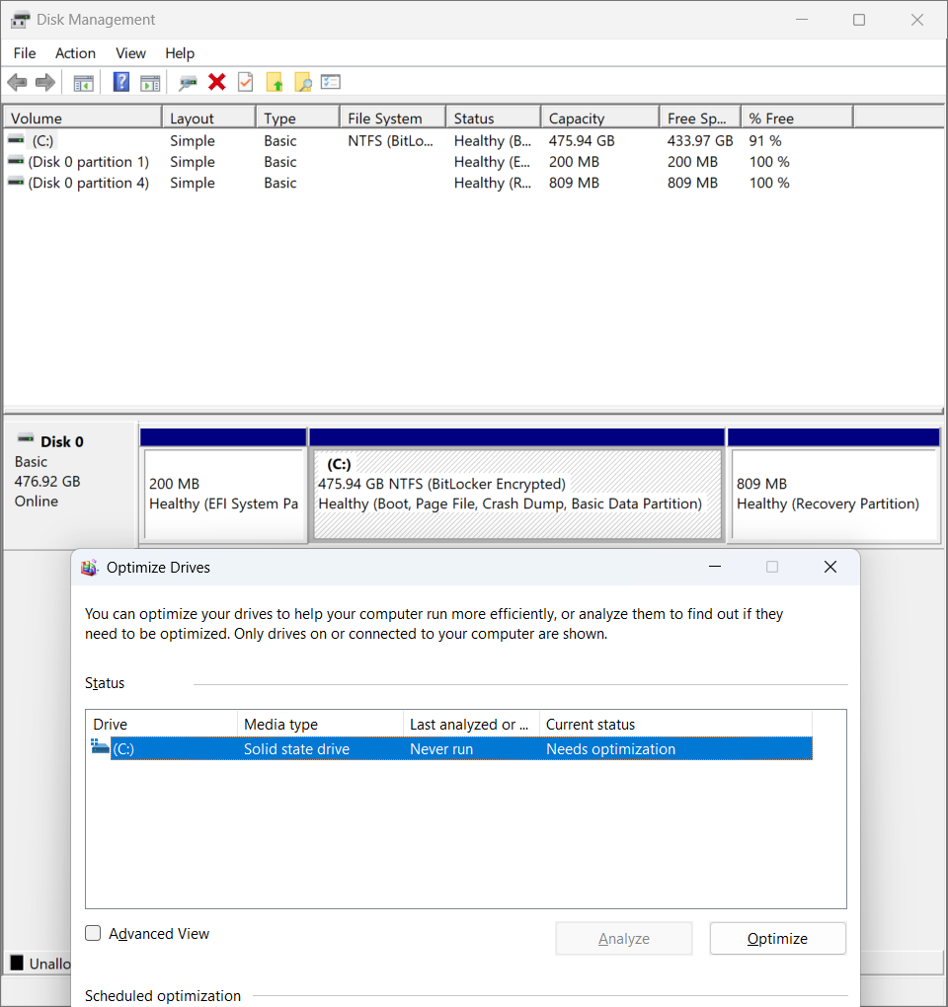Click the Disk 0 Basic Online label panel

(71, 486)
